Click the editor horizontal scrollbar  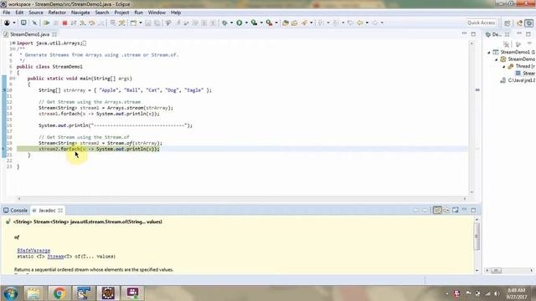pyautogui.click(x=241, y=198)
